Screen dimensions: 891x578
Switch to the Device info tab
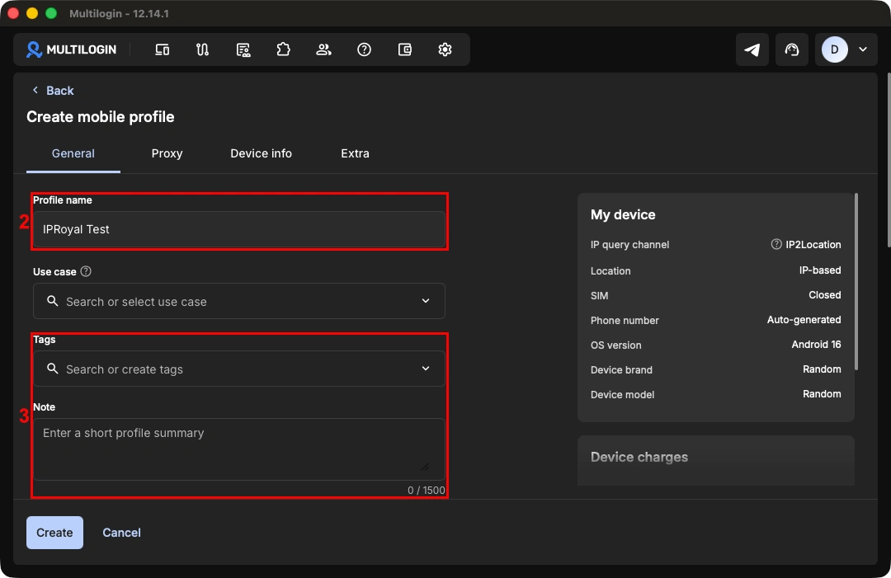tap(261, 154)
